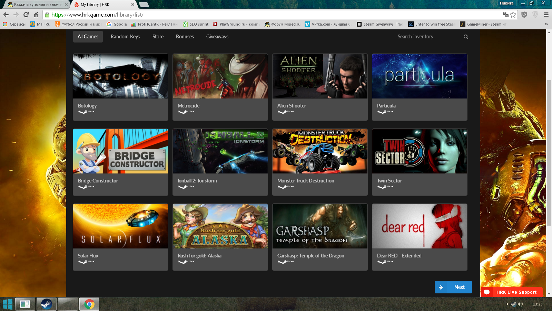
Task: Click the Garshasp: Temple of the Dragon title
Action: tap(310, 256)
